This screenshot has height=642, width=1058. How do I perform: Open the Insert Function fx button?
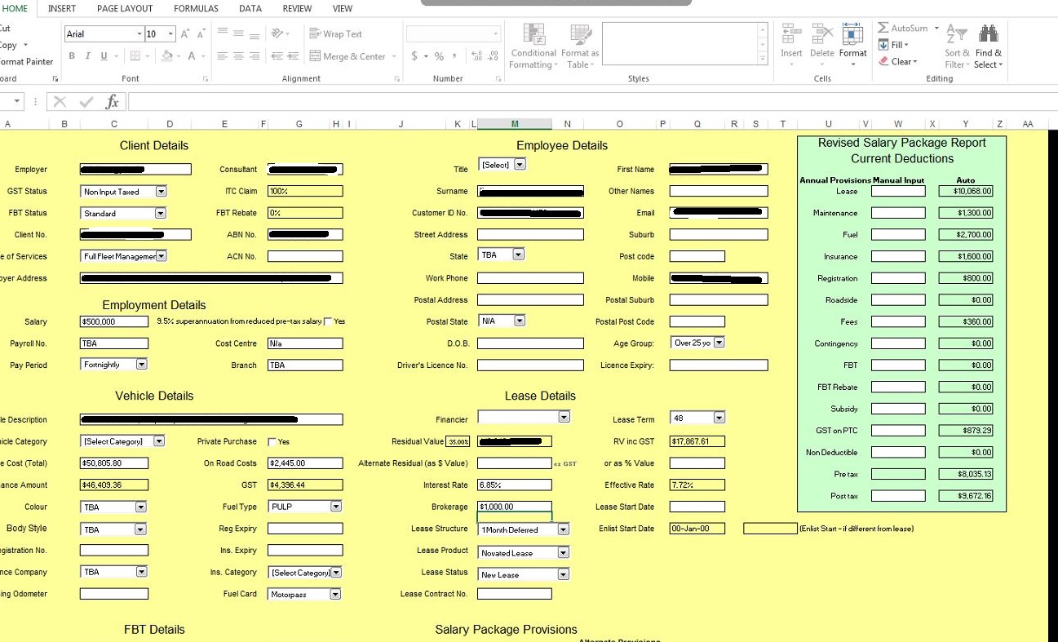pos(112,102)
